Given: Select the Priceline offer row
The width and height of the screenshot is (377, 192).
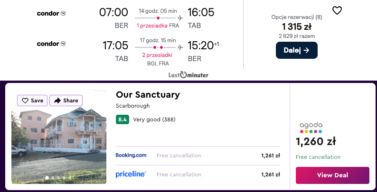Looking at the screenshot, I should (198, 174).
